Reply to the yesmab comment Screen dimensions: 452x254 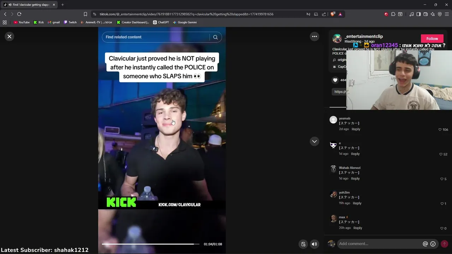tap(356, 129)
